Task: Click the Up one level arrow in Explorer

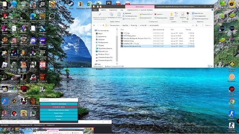Action: click(103, 25)
